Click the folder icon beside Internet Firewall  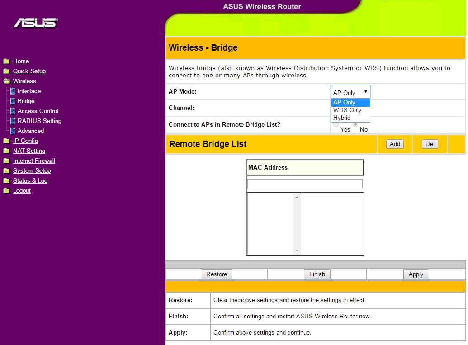6,161
